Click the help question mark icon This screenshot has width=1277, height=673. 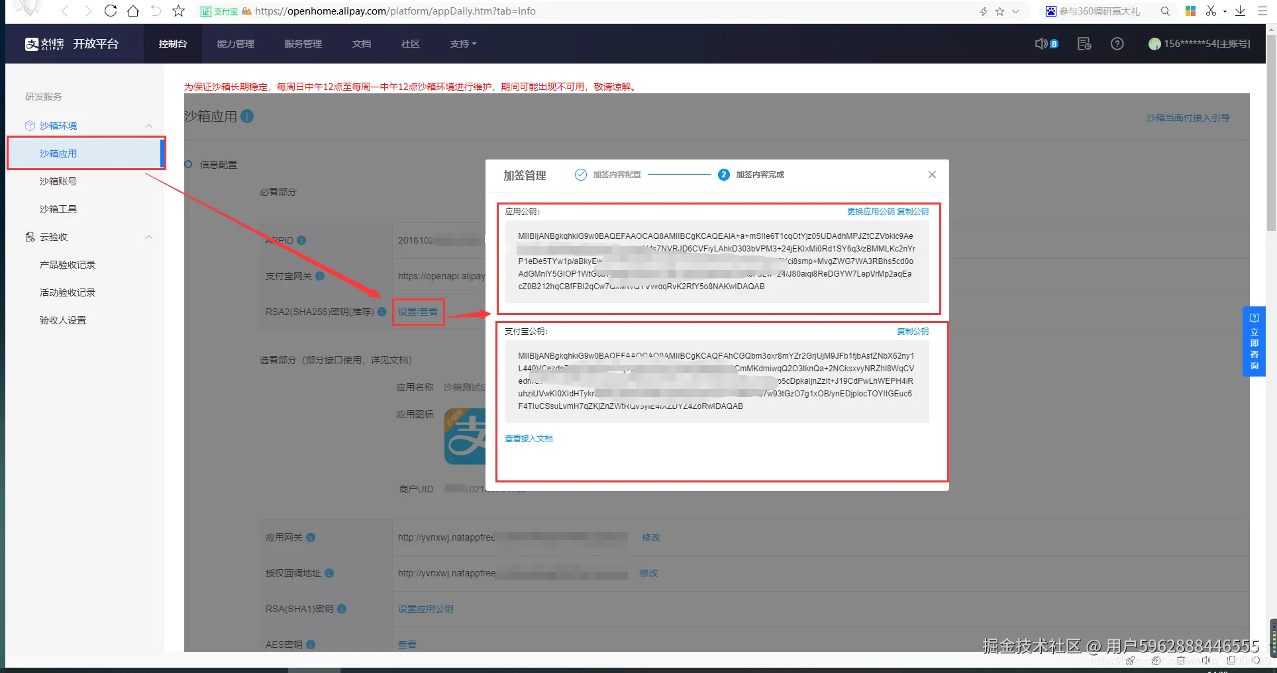[x=1117, y=44]
